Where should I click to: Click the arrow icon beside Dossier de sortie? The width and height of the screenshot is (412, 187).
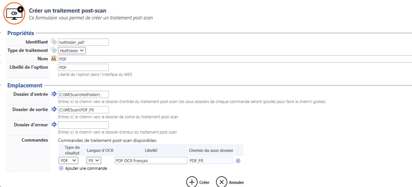click(54, 110)
